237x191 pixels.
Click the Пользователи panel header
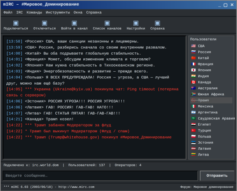tap(203, 39)
